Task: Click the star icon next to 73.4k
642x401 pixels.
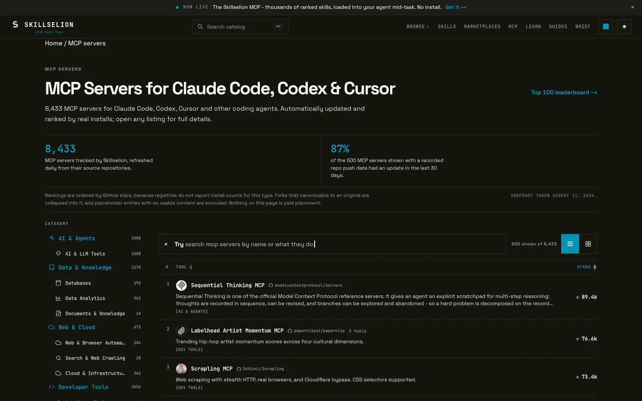Action: point(577,377)
